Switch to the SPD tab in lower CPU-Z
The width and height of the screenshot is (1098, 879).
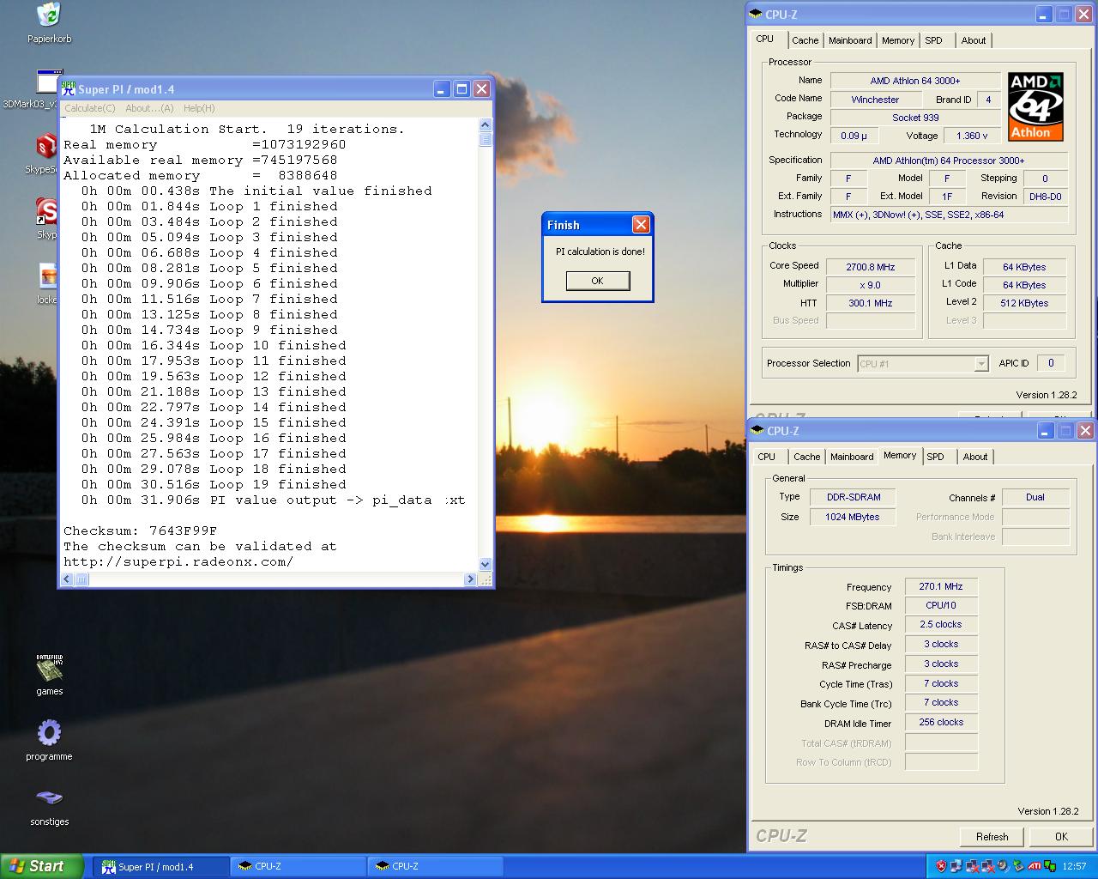click(x=935, y=457)
